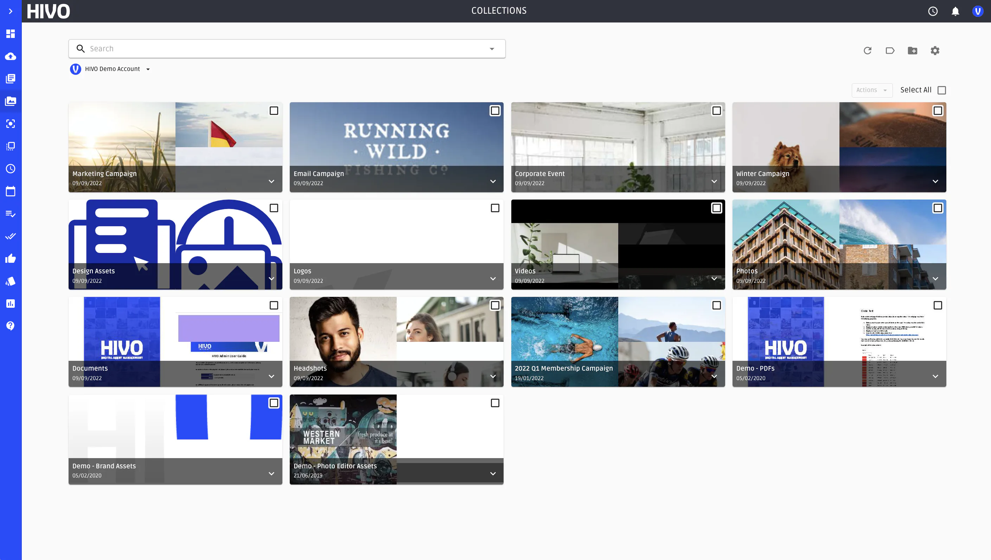Open the cloud upload icon in the sidebar

(x=11, y=56)
